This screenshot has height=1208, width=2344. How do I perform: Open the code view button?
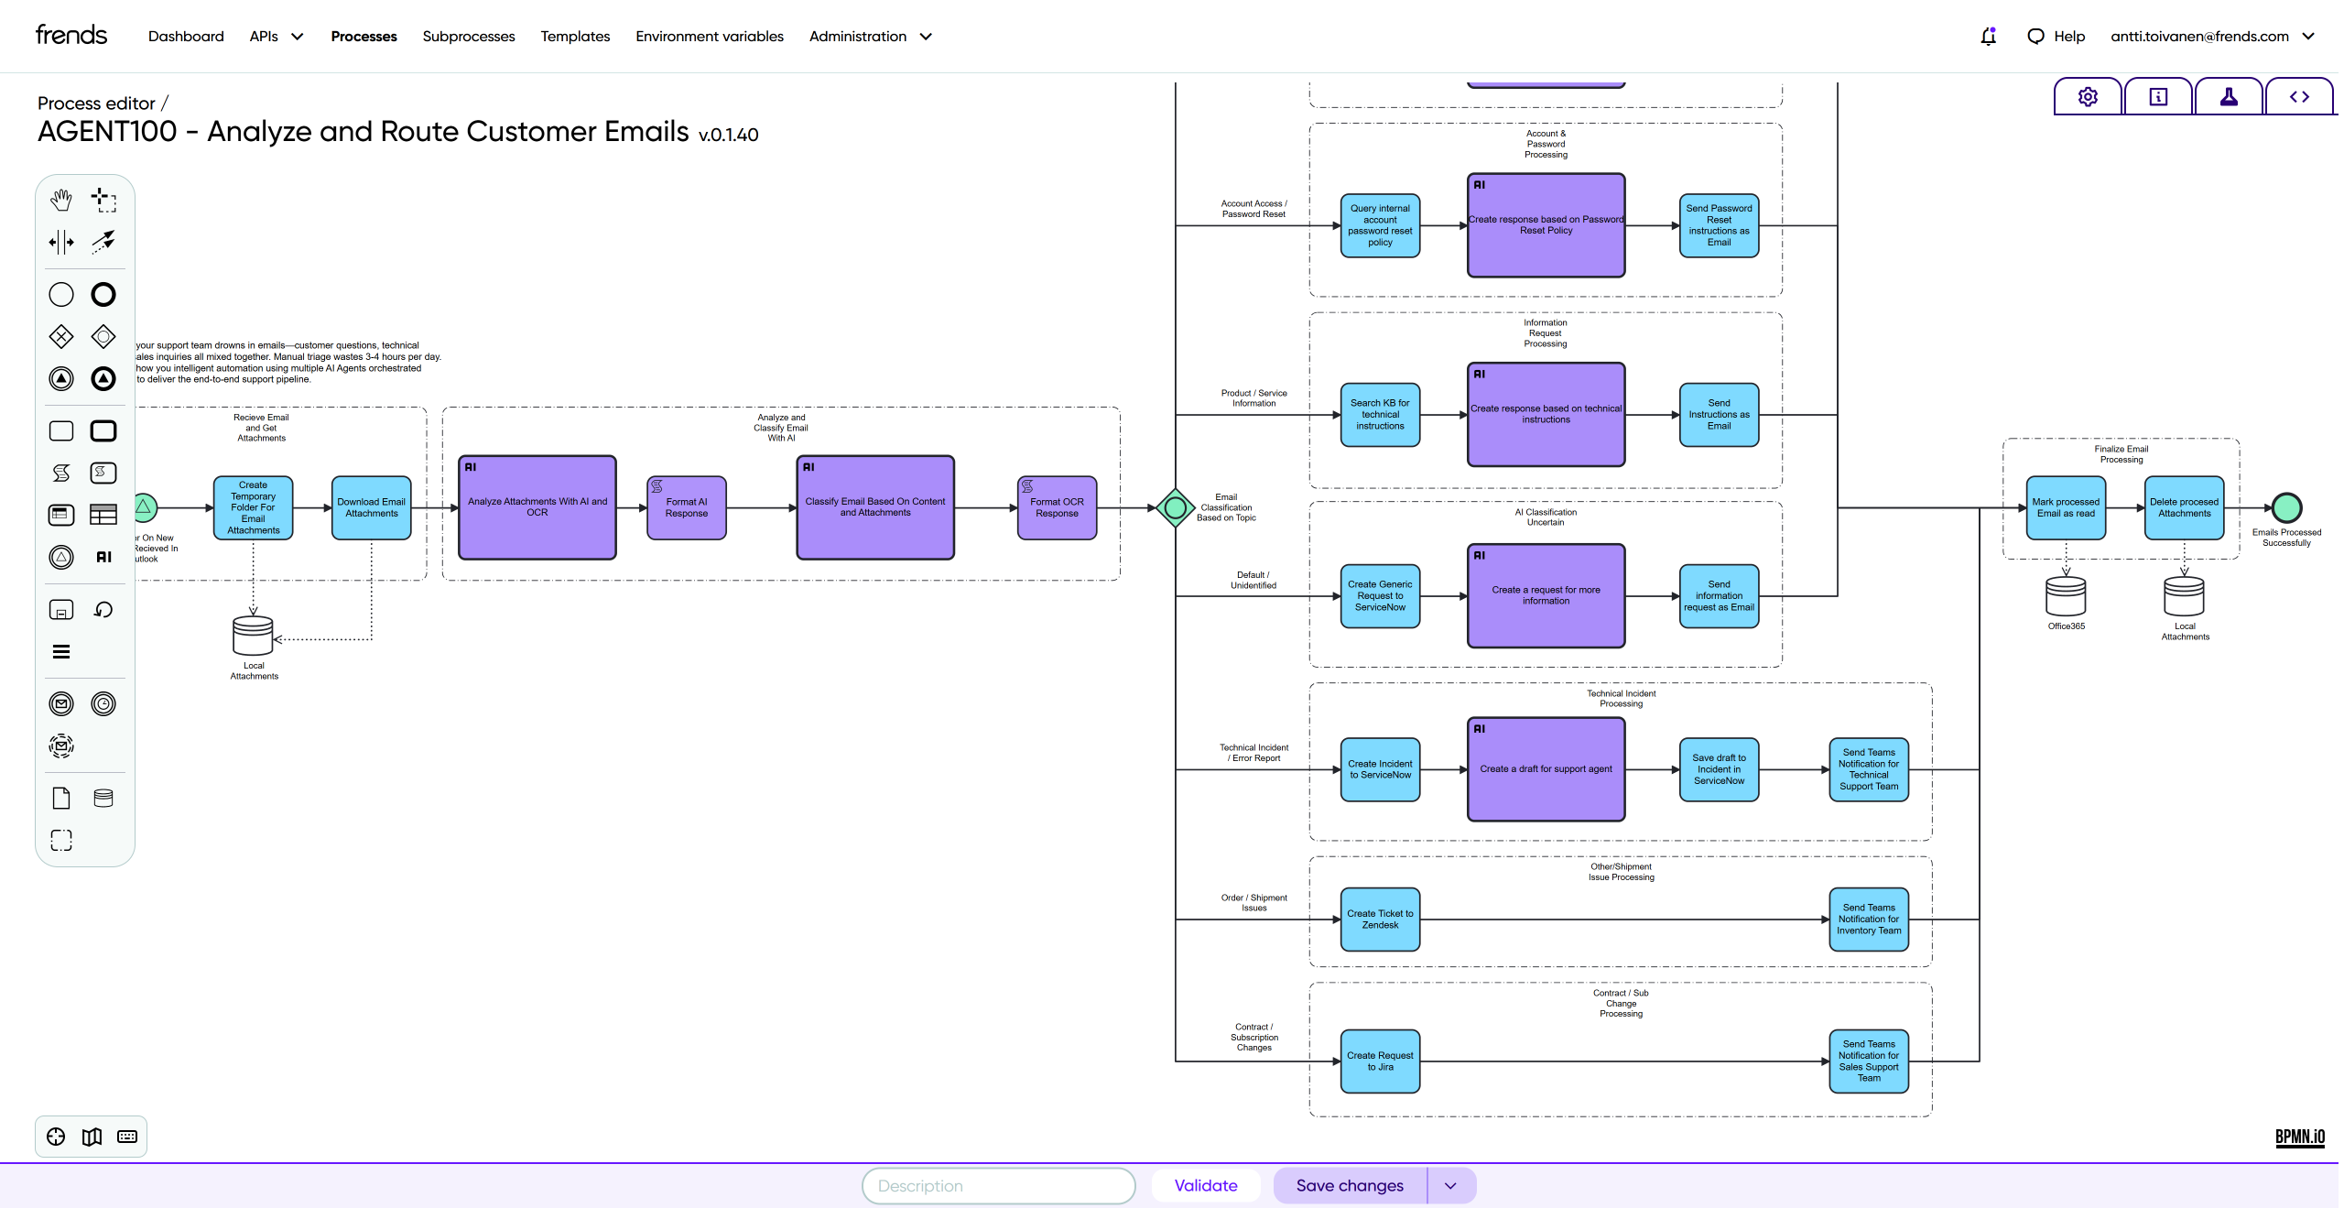click(2298, 97)
